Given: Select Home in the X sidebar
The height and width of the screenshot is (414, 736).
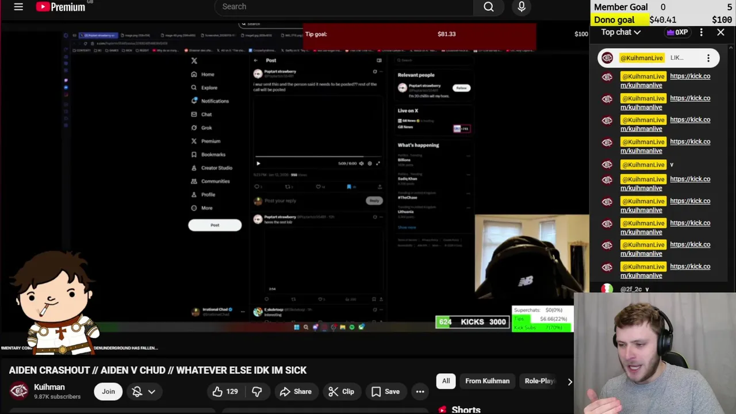Looking at the screenshot, I should tap(202, 74).
